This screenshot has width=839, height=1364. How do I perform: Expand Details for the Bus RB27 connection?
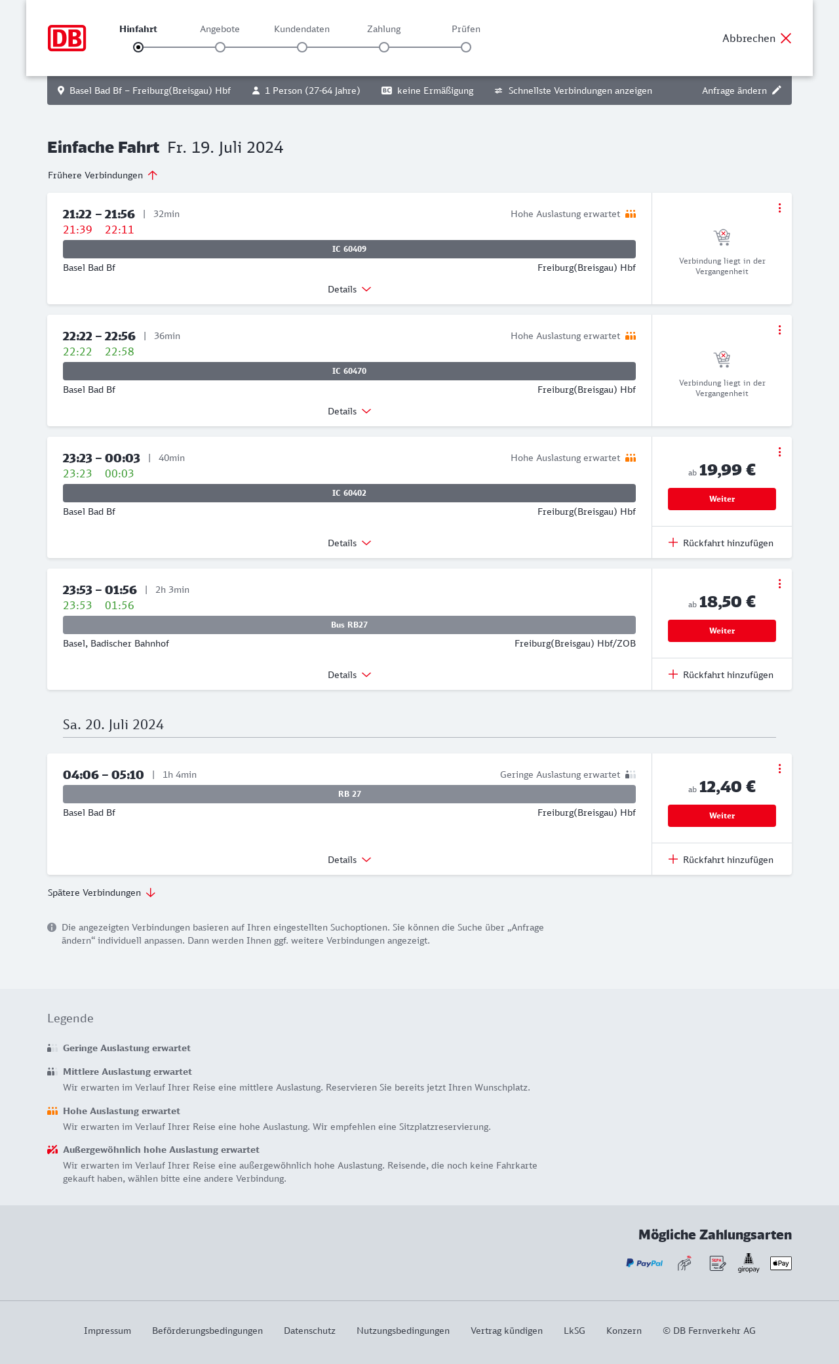click(x=349, y=675)
